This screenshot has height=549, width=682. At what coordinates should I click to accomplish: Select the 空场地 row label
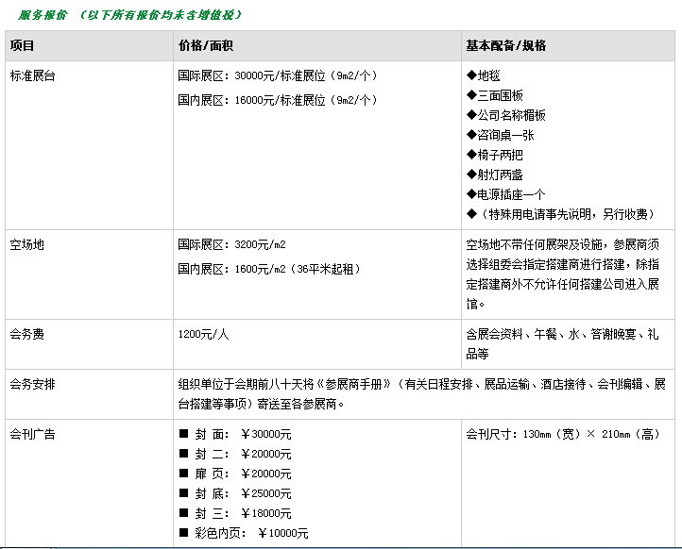point(26,244)
